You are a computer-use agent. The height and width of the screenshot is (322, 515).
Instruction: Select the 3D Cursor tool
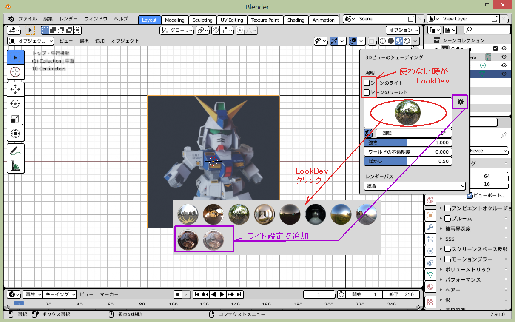(x=16, y=72)
